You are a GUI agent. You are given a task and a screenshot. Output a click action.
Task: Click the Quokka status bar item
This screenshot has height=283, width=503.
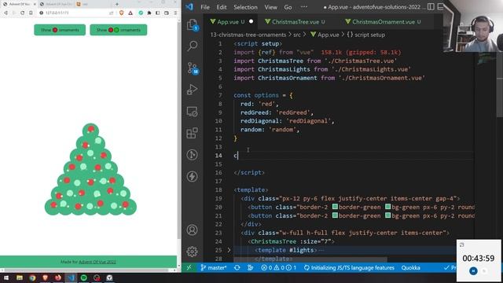410,267
